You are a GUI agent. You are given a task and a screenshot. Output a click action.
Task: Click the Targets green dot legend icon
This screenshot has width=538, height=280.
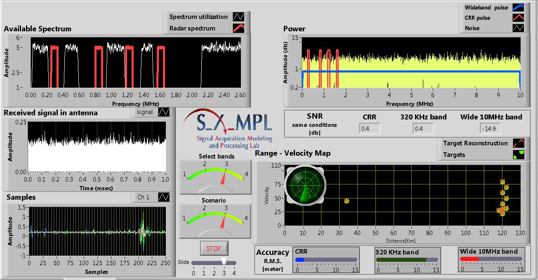[x=519, y=155]
